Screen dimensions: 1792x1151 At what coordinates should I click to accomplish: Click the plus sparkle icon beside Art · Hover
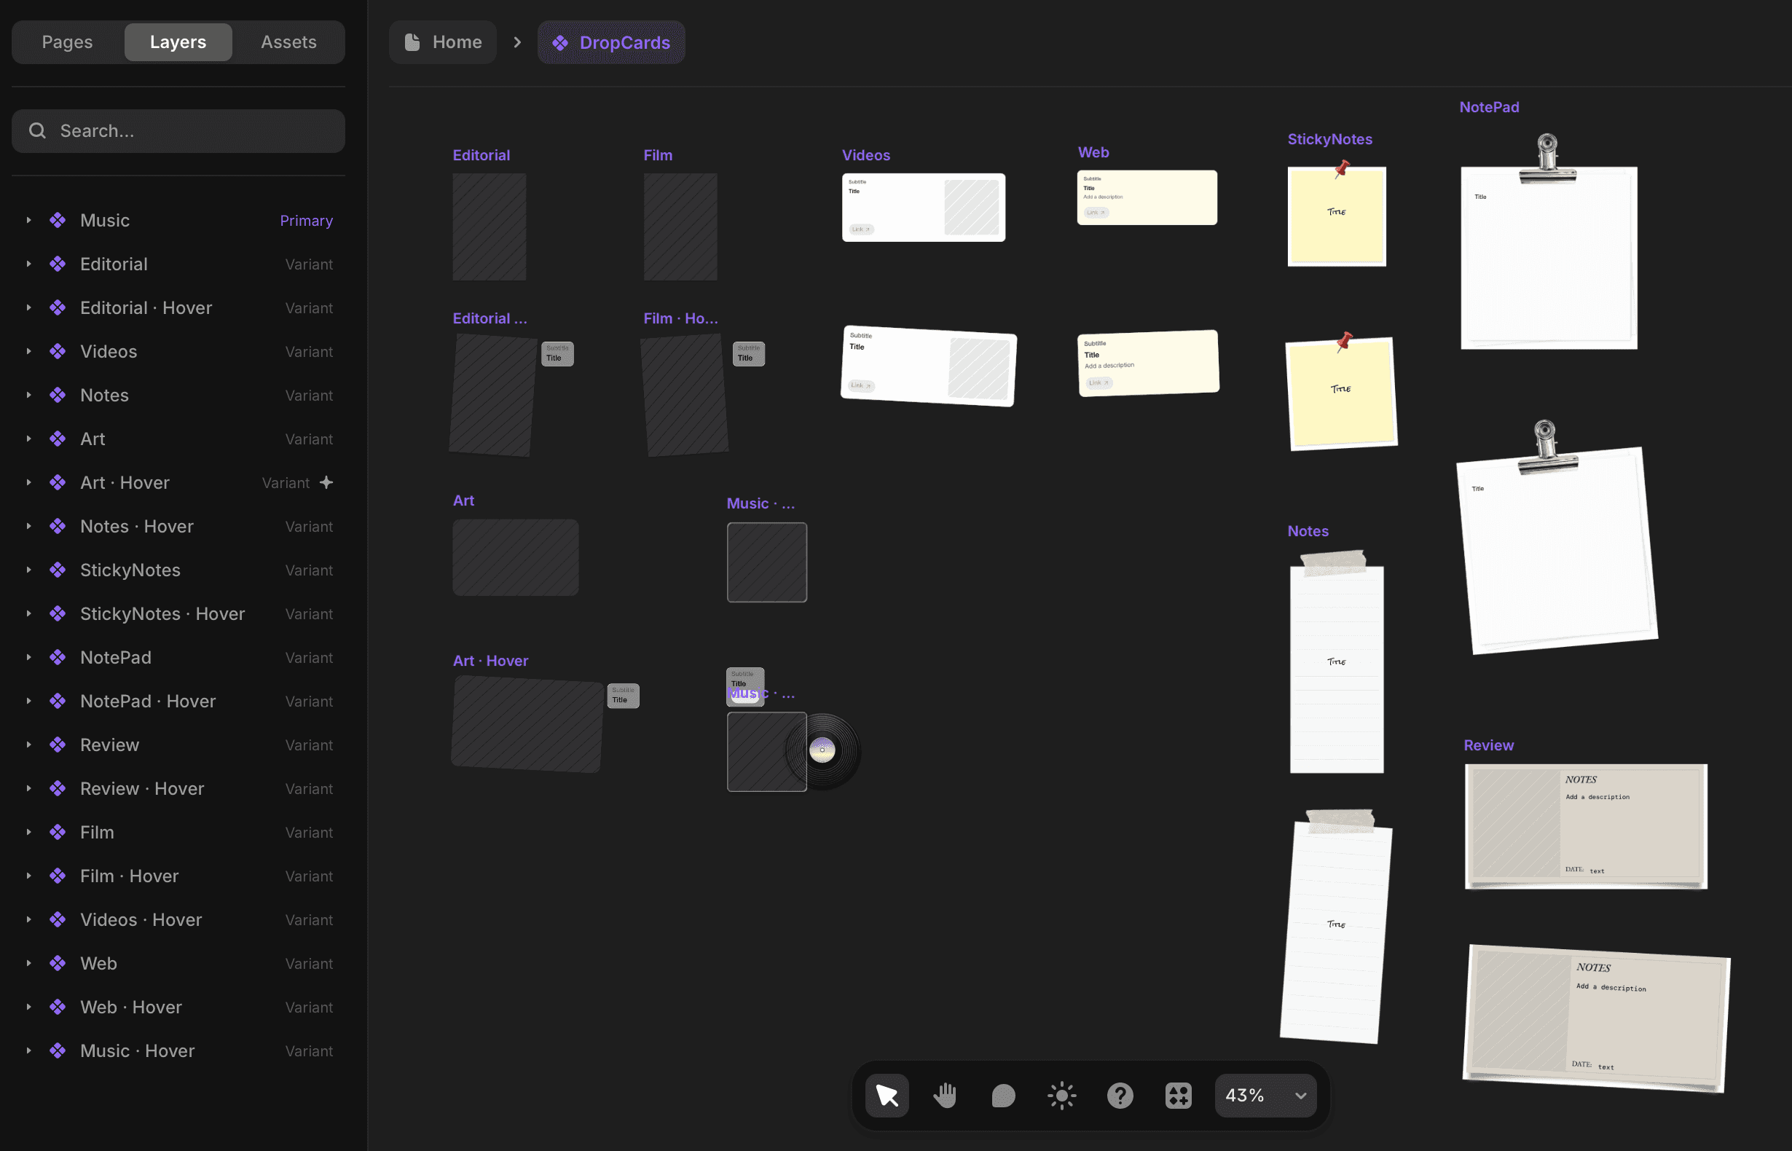coord(326,483)
